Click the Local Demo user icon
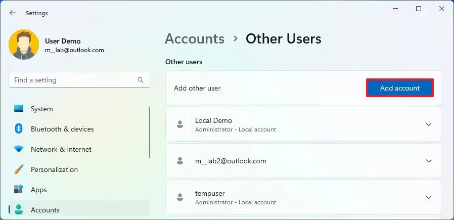The image size is (454, 220). 179,124
